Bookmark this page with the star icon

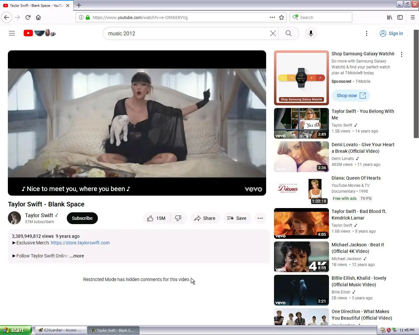282,17
